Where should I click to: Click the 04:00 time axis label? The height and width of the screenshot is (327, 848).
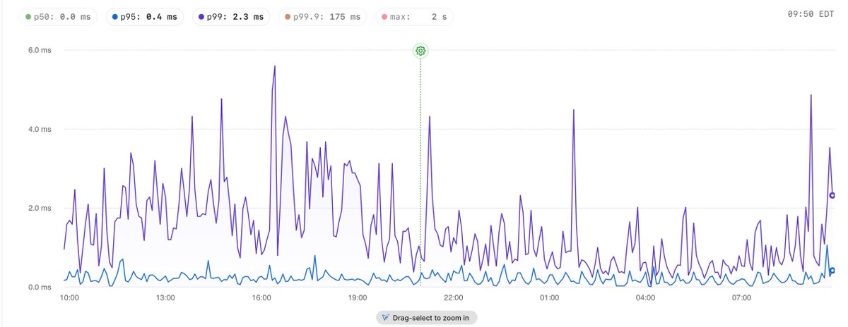click(x=645, y=298)
